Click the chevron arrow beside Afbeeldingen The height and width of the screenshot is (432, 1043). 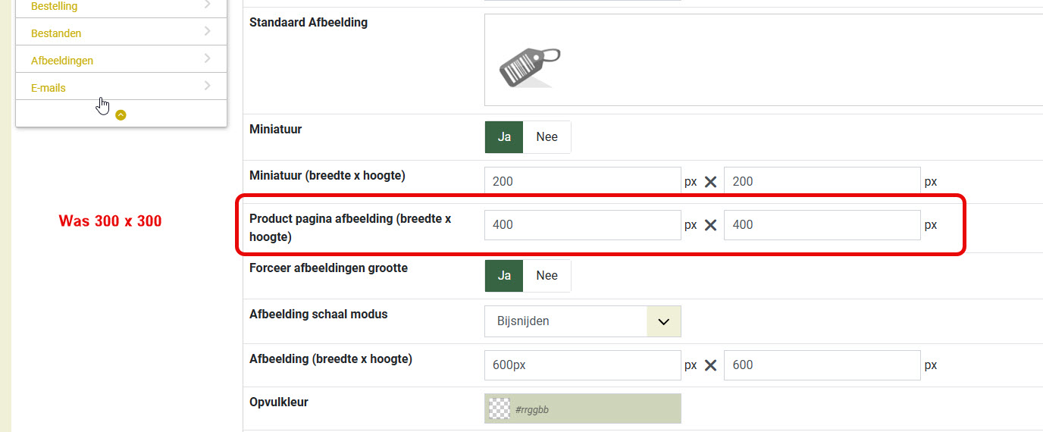(x=207, y=59)
